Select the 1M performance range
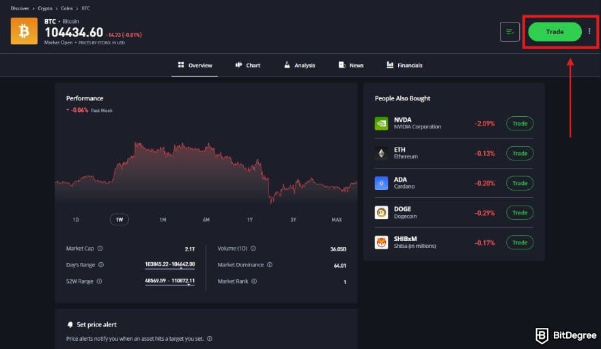The height and width of the screenshot is (349, 601). (163, 219)
